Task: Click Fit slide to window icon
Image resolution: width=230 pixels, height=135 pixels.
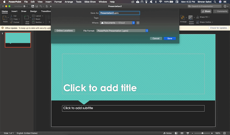Action: 225,133
